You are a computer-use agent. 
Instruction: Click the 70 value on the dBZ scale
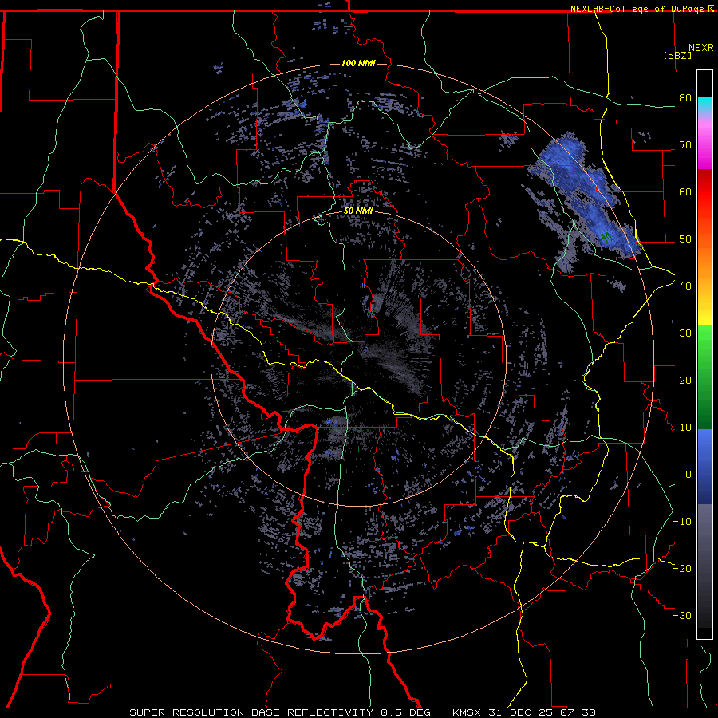click(685, 144)
